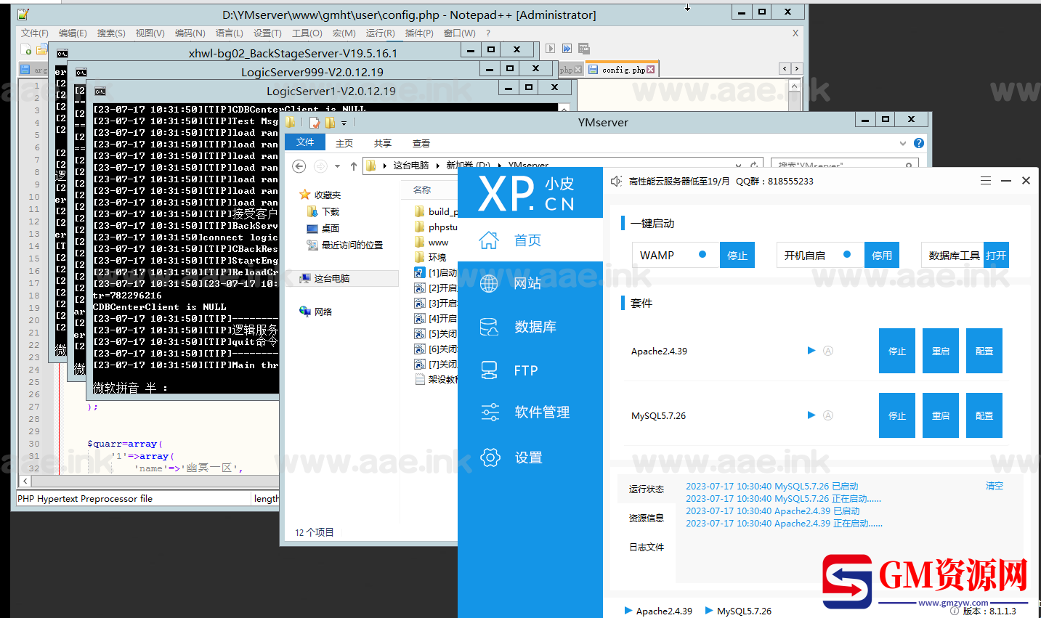This screenshot has height=618, width=1041.
Task: Click the Notepad++ run macro multiple times icon
Action: 567,49
